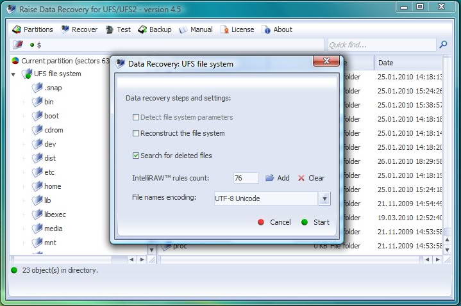Select the media folder icon in tree

point(37,229)
